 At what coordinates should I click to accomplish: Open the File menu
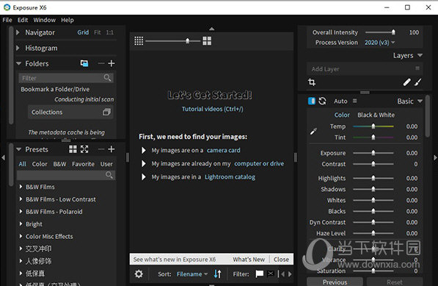7,20
